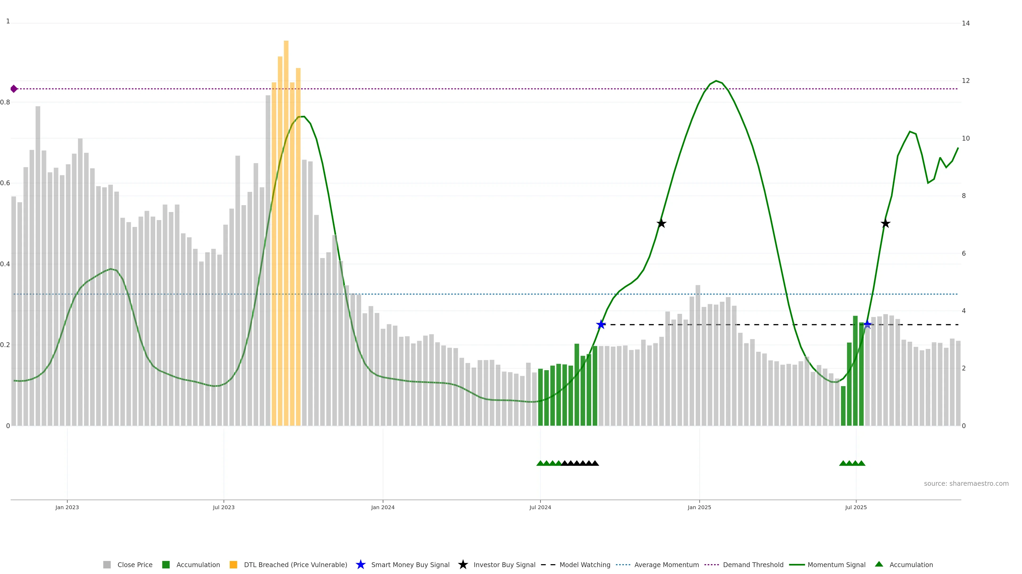Click the Jan 2023 axis label

pos(67,507)
